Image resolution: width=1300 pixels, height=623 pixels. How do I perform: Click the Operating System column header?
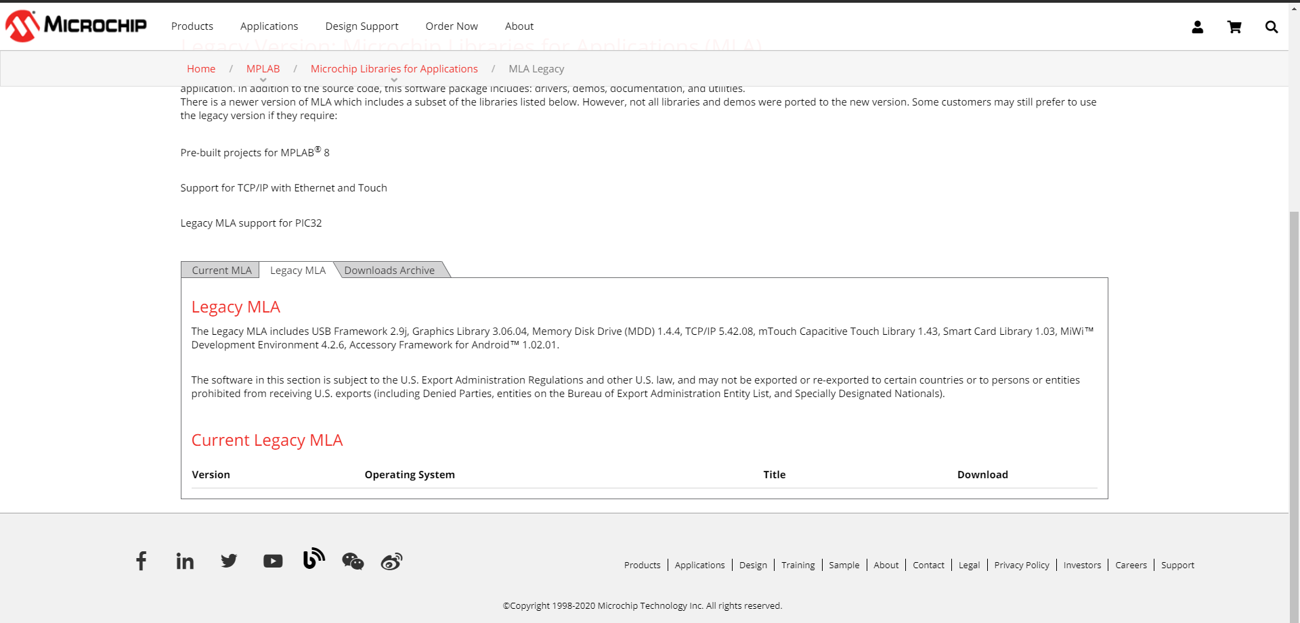click(x=410, y=474)
